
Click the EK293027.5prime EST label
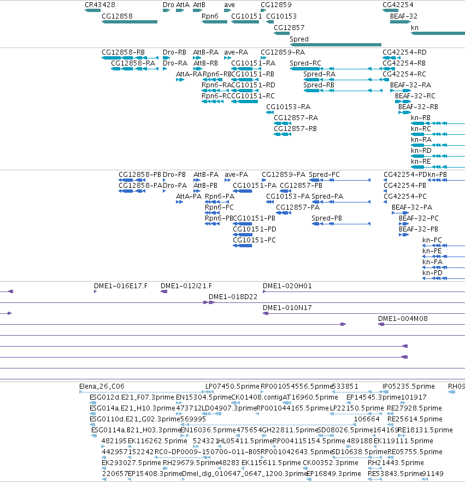131,463
